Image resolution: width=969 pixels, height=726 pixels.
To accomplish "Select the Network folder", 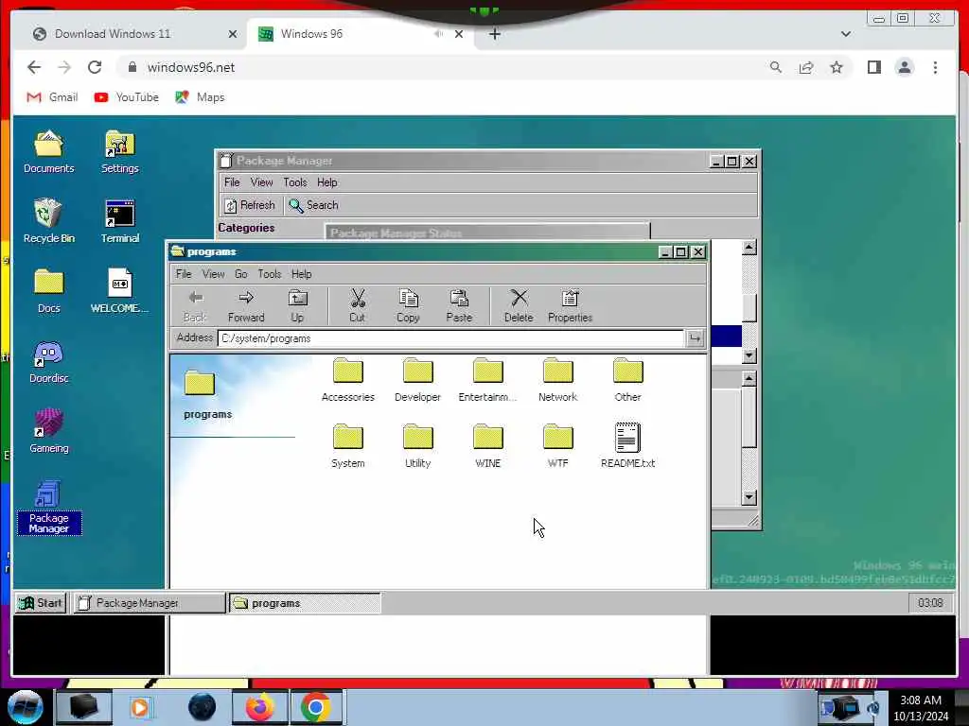I will tap(557, 380).
